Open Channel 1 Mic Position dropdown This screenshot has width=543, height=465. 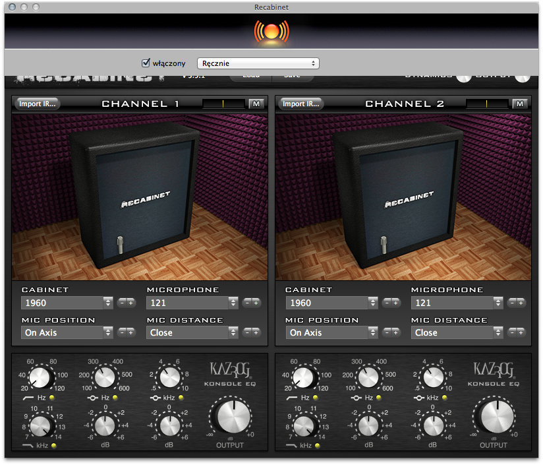(67, 332)
